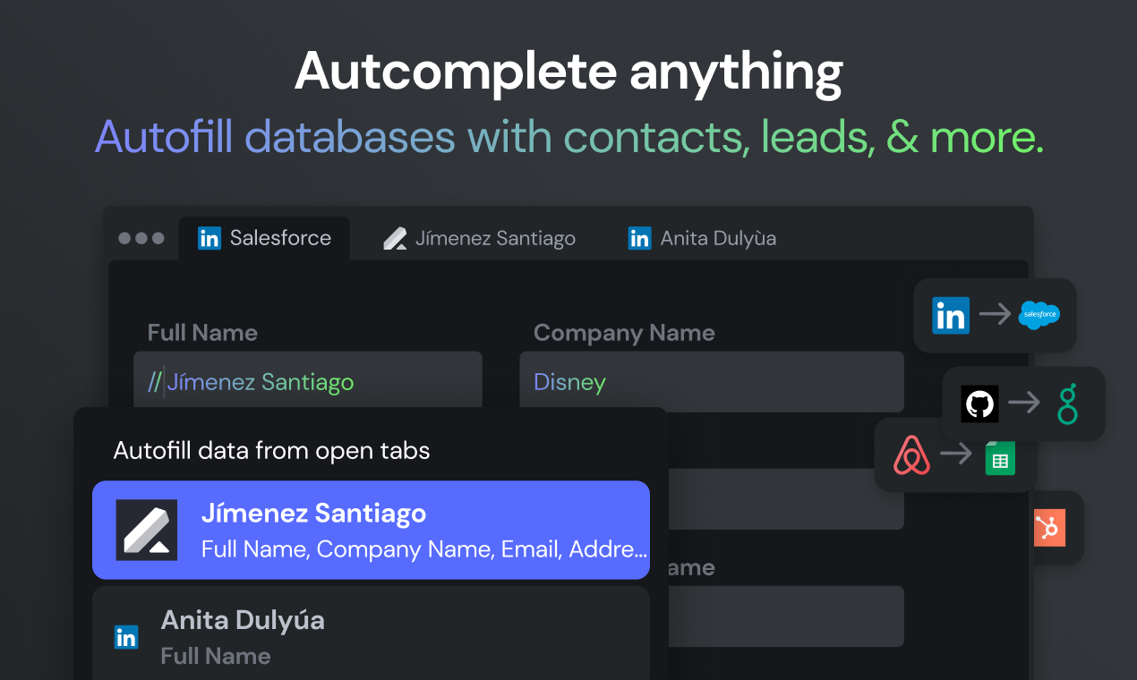
Task: Click the Airbnb logo icon
Action: tap(911, 455)
